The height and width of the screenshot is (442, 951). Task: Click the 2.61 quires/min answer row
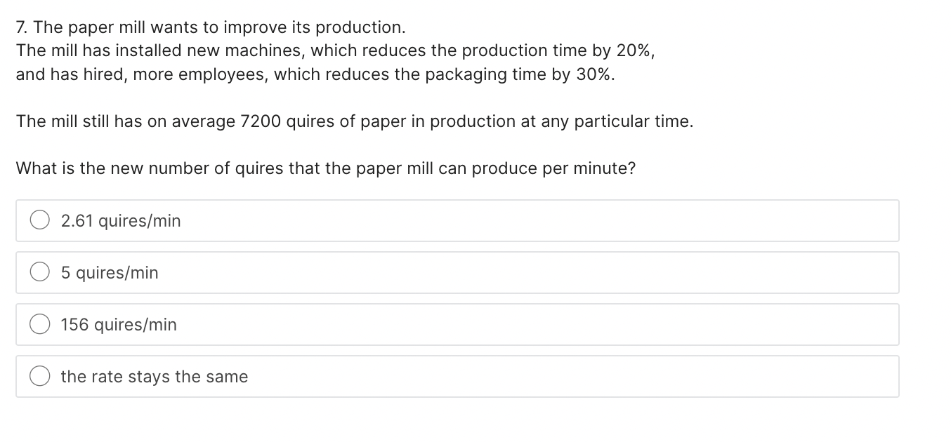tap(457, 220)
